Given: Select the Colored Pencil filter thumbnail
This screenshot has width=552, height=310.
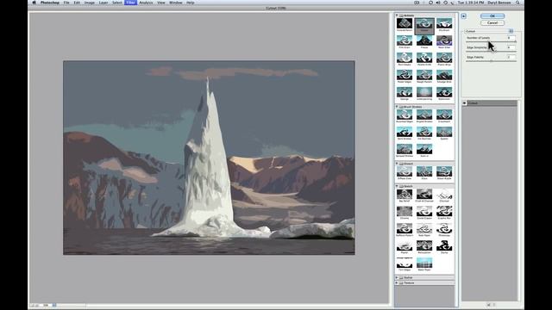Looking at the screenshot, I should coord(405,23).
